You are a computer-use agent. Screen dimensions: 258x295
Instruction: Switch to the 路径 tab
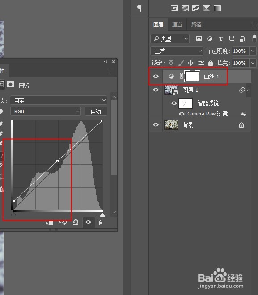tap(196, 25)
